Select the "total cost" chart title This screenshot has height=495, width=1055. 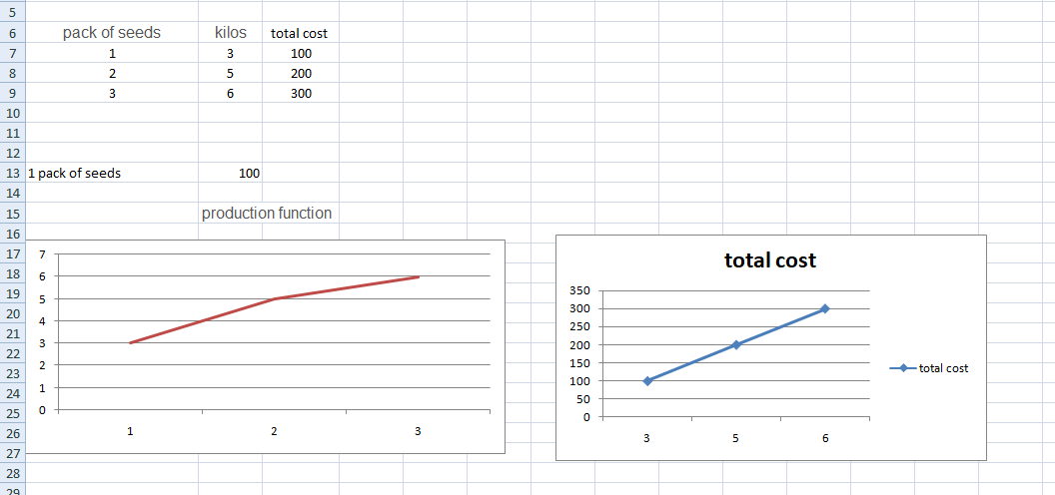[770, 260]
